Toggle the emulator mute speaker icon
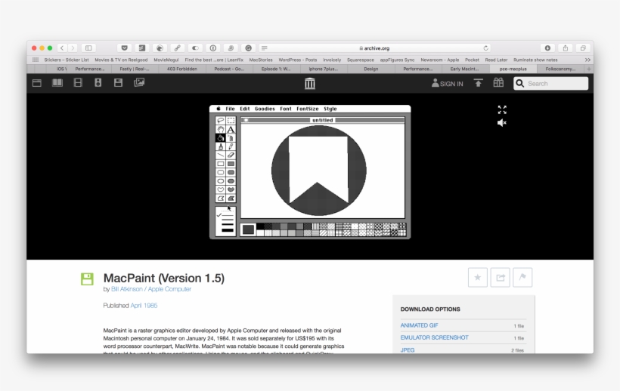 502,123
